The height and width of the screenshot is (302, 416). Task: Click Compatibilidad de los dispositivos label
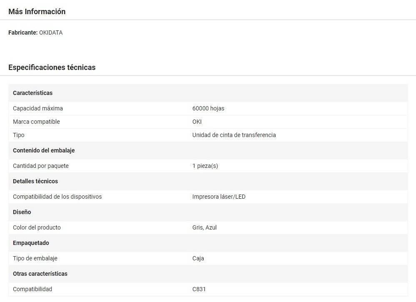57,197
